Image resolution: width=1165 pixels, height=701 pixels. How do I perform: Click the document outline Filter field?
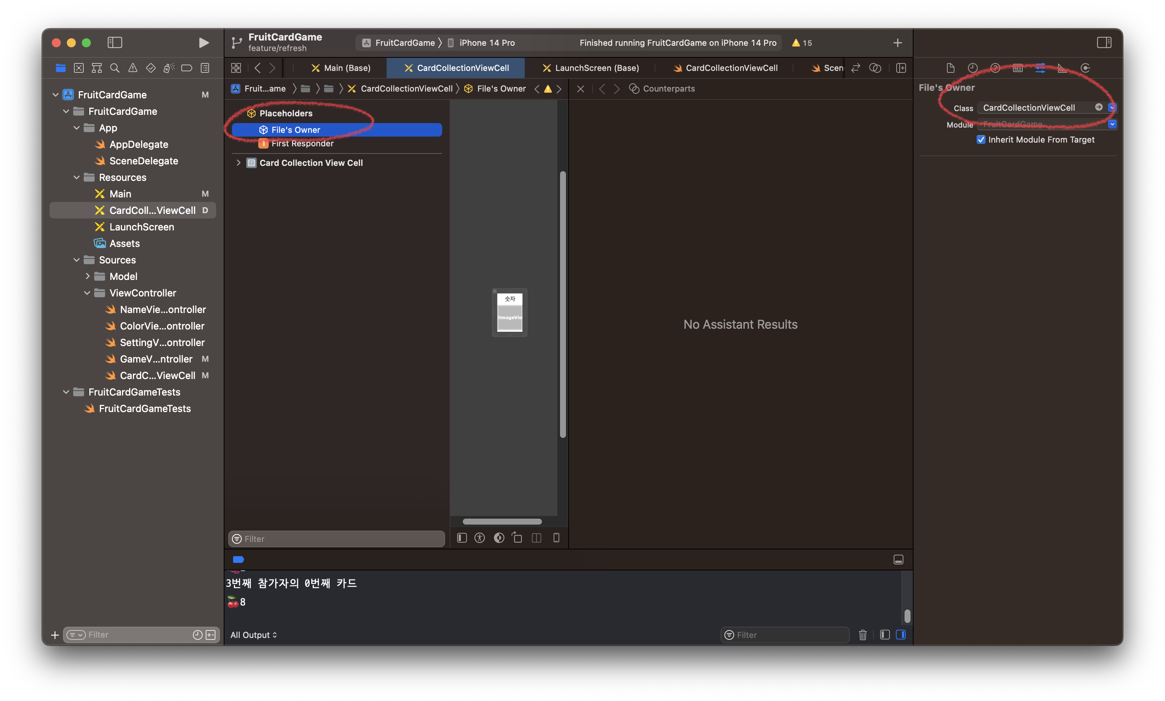coord(340,539)
